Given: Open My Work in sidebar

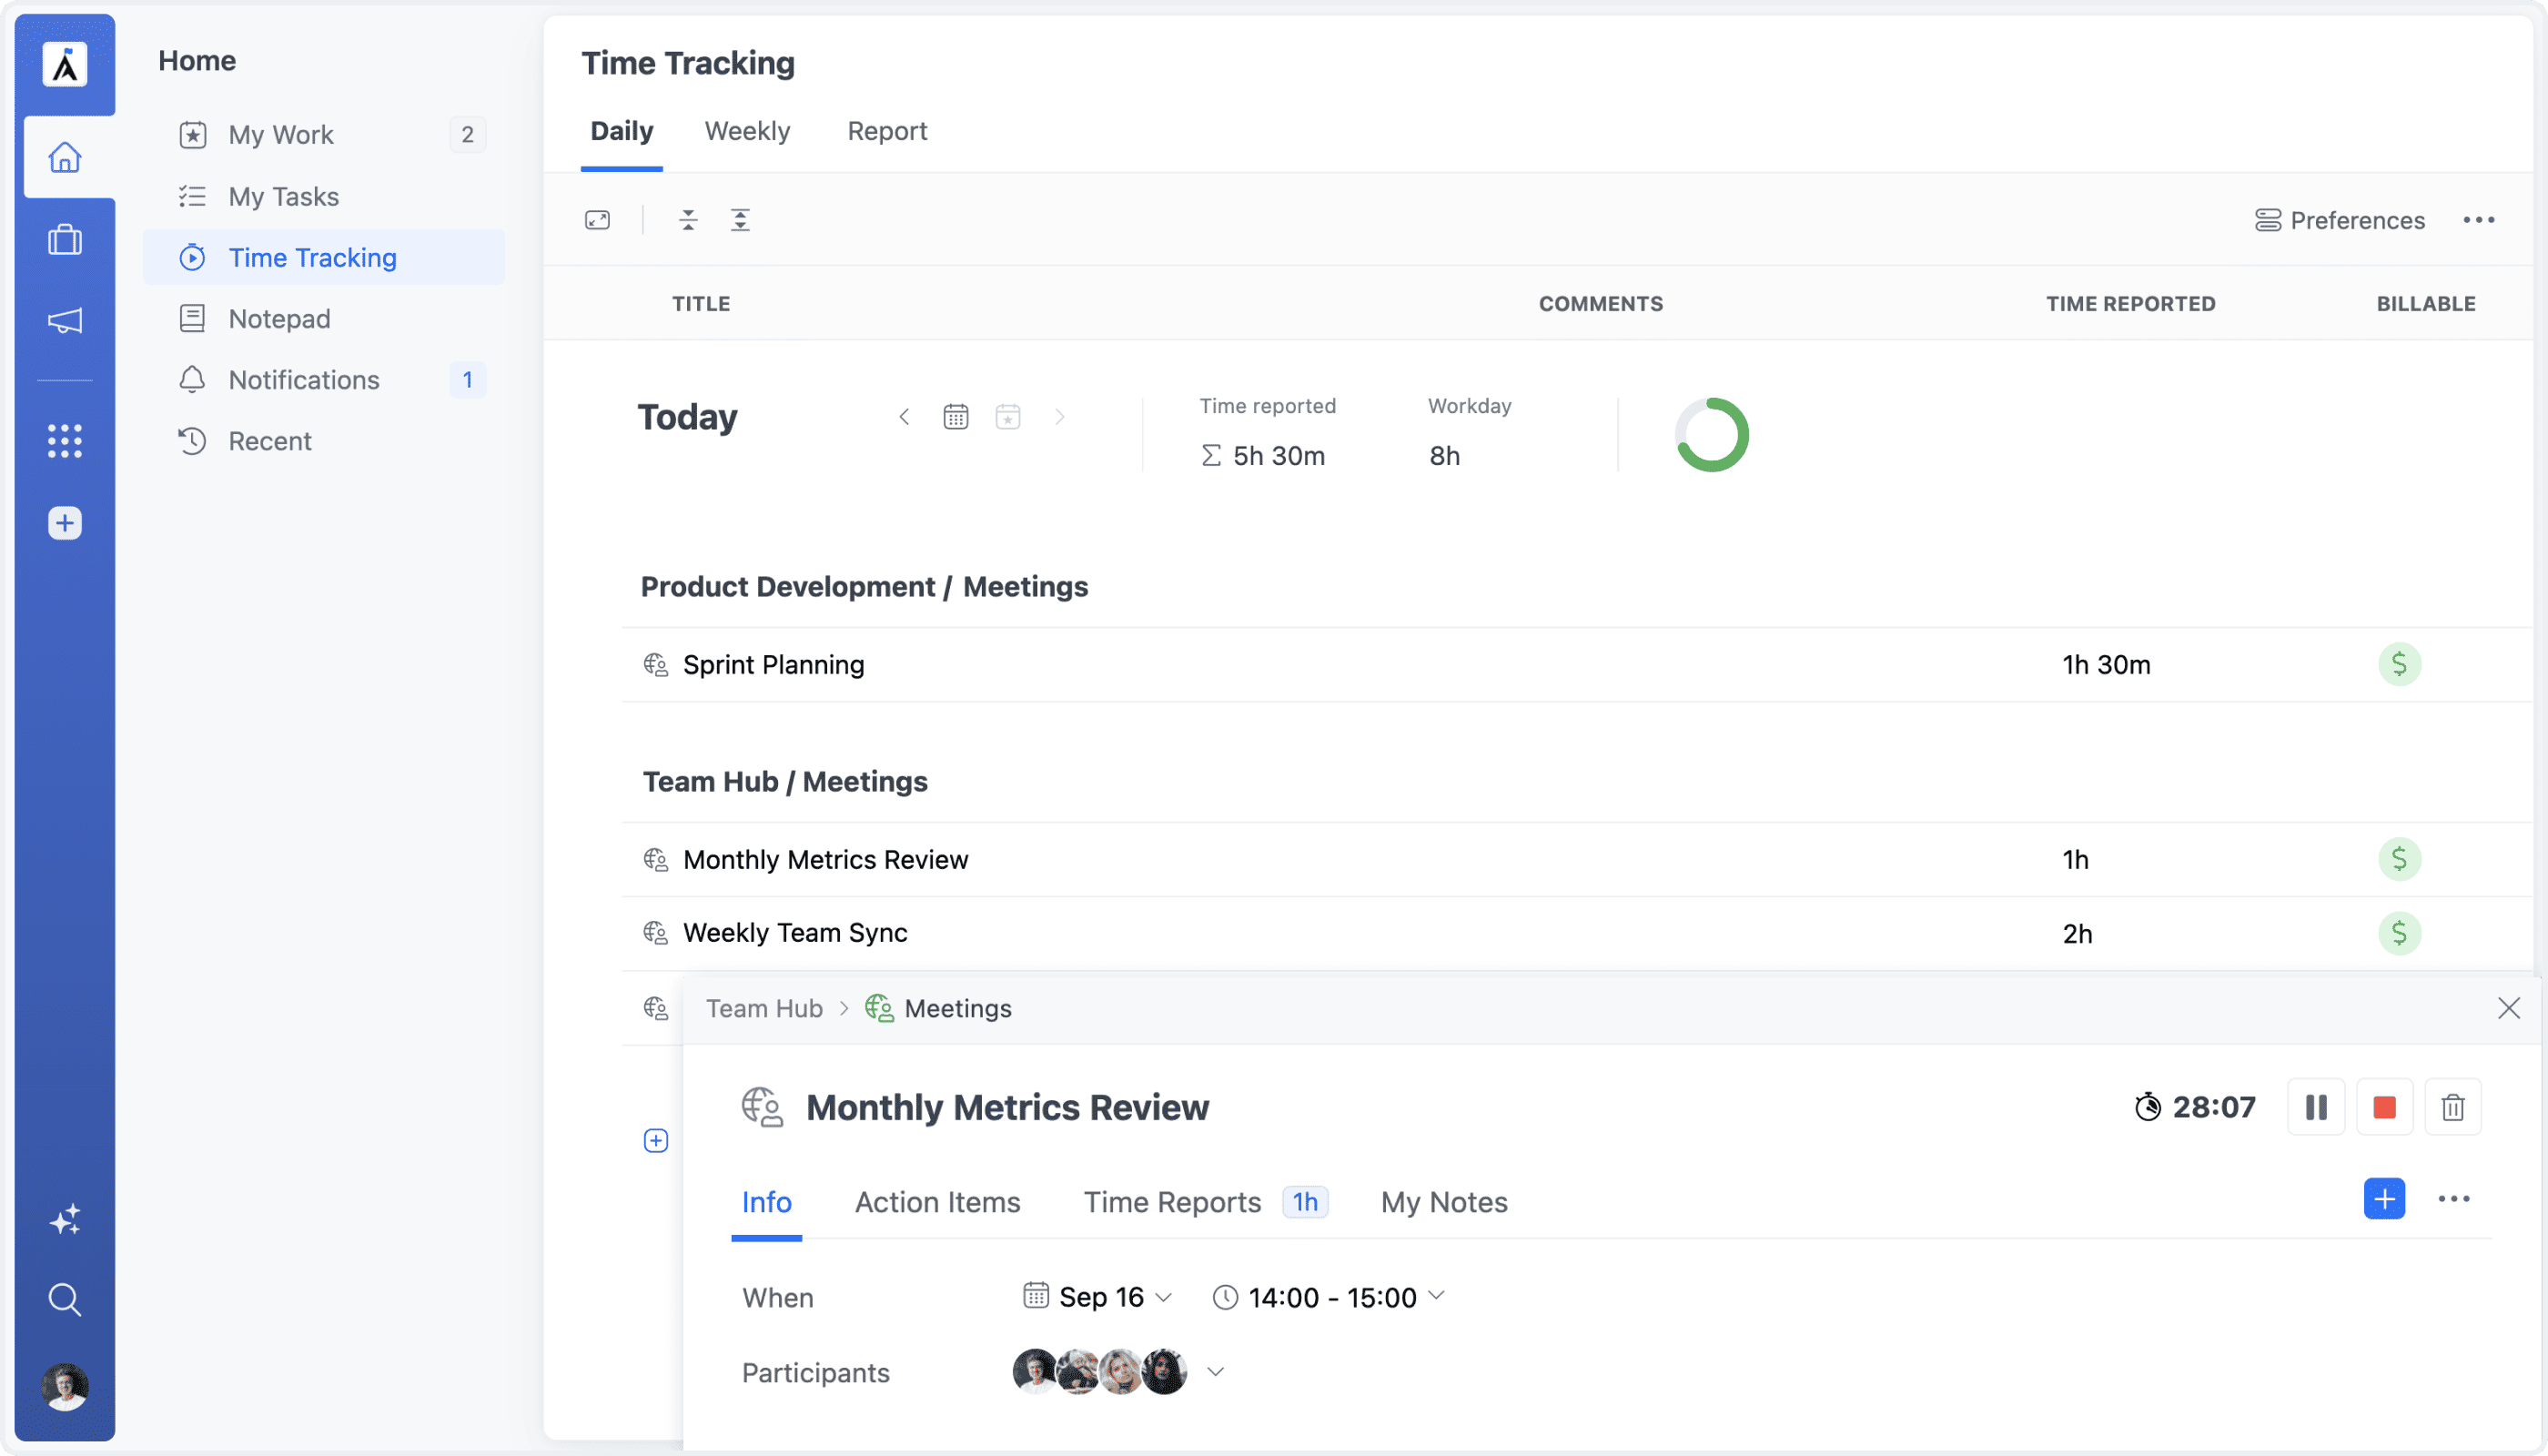Looking at the screenshot, I should [324, 135].
